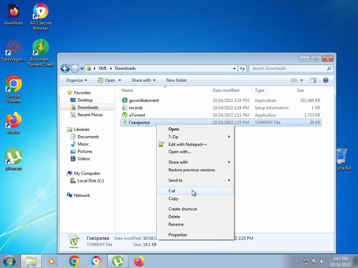Show the preview pane icon
Screen dimensions: 358x268
tap(313, 80)
